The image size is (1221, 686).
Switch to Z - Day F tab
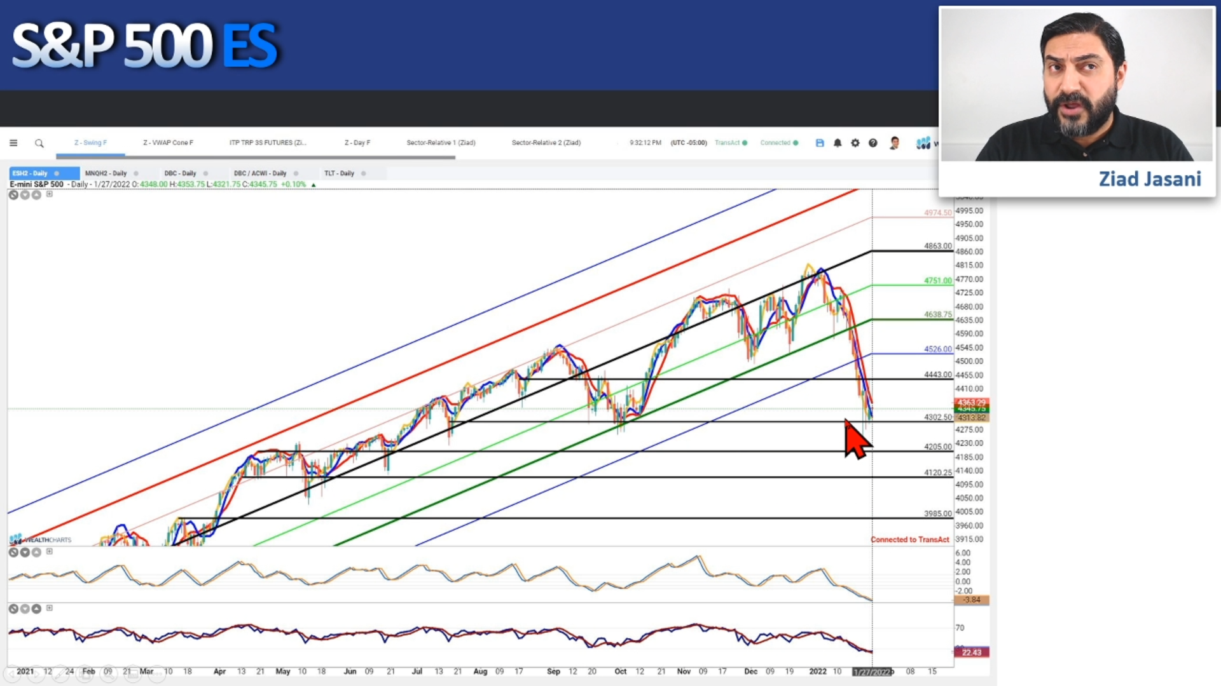(x=357, y=143)
